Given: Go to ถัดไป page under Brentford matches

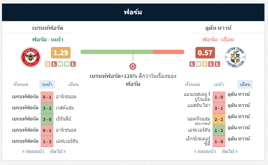Looking at the screenshot, I should pyautogui.click(x=58, y=151).
